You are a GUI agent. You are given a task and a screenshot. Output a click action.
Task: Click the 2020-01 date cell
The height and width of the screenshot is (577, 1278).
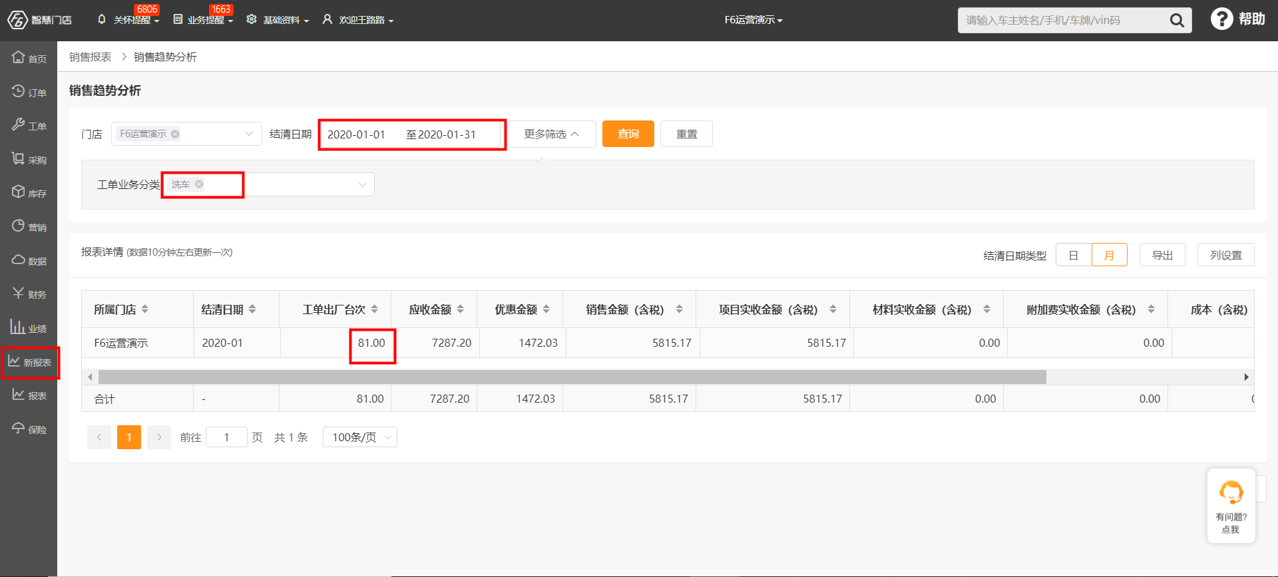(237, 343)
